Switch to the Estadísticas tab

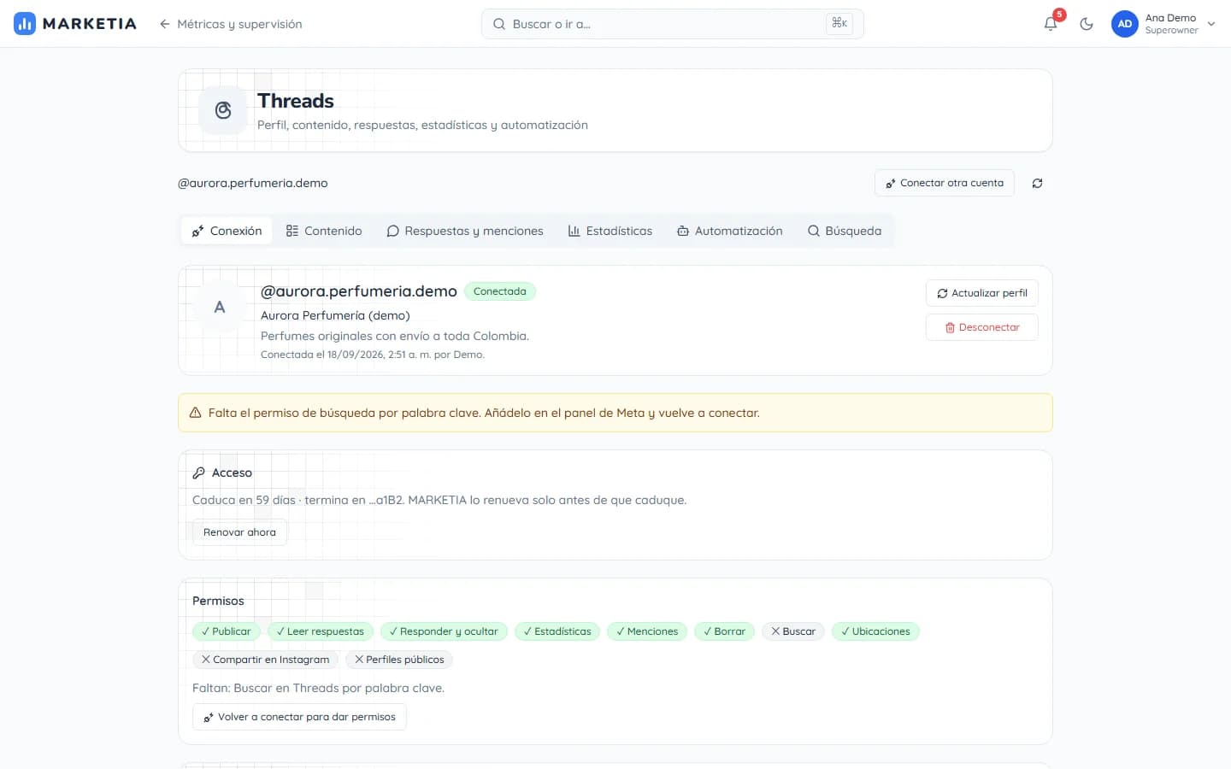click(x=610, y=231)
